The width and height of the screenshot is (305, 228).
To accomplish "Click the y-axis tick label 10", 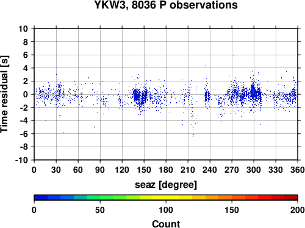I will [23, 29].
